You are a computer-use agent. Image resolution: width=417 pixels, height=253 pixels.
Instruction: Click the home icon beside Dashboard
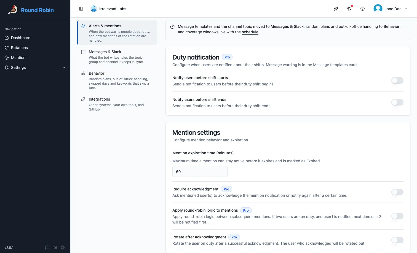click(7, 38)
